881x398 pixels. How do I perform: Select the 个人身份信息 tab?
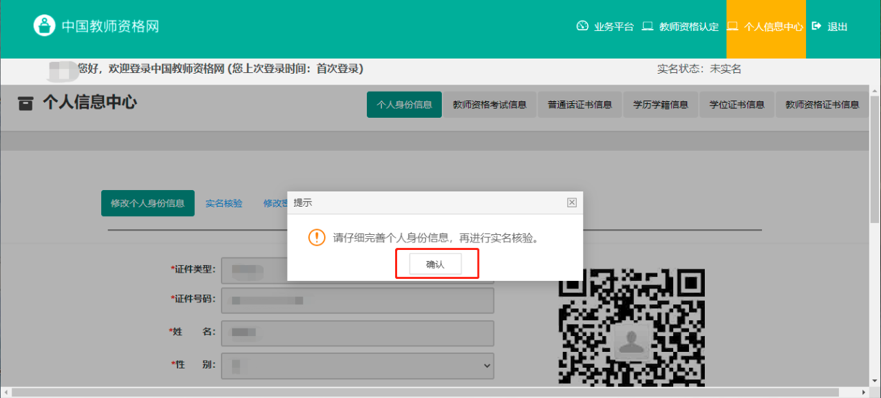[404, 105]
